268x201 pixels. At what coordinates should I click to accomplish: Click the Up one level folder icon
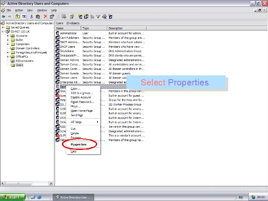pos(18,17)
